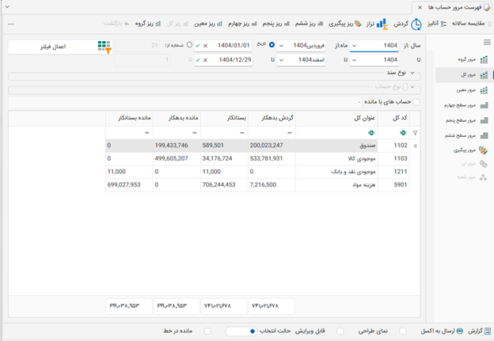494x341 pixels.
Task: Switch the حالت انتخاب toggle
Action: click(241, 332)
